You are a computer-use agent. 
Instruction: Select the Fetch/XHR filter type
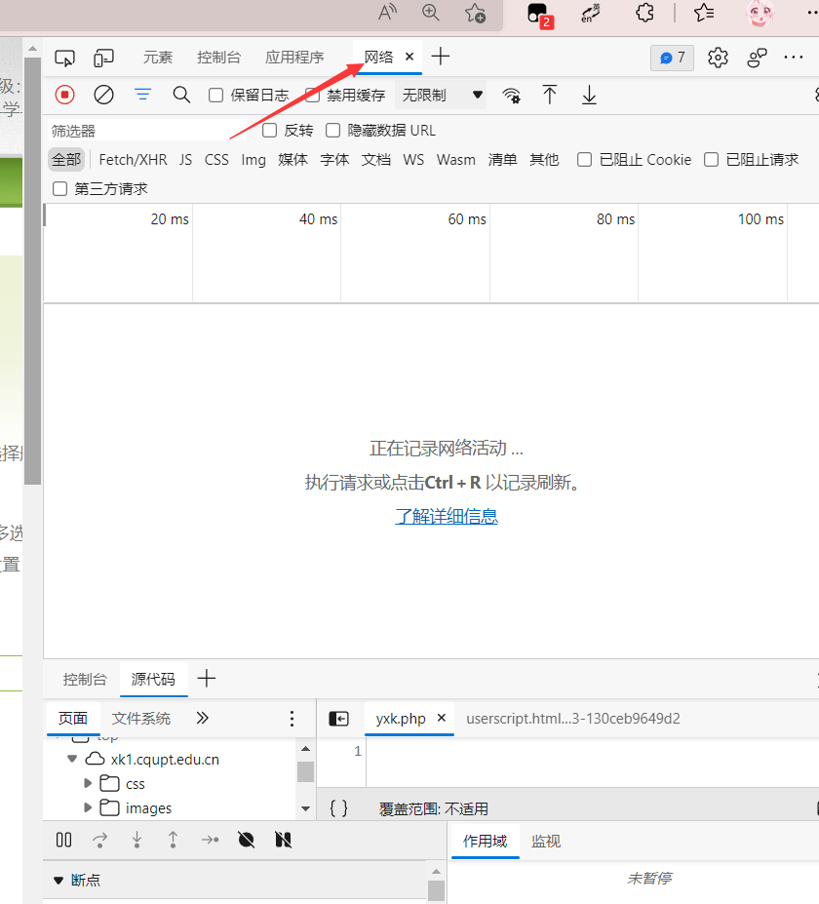(133, 160)
